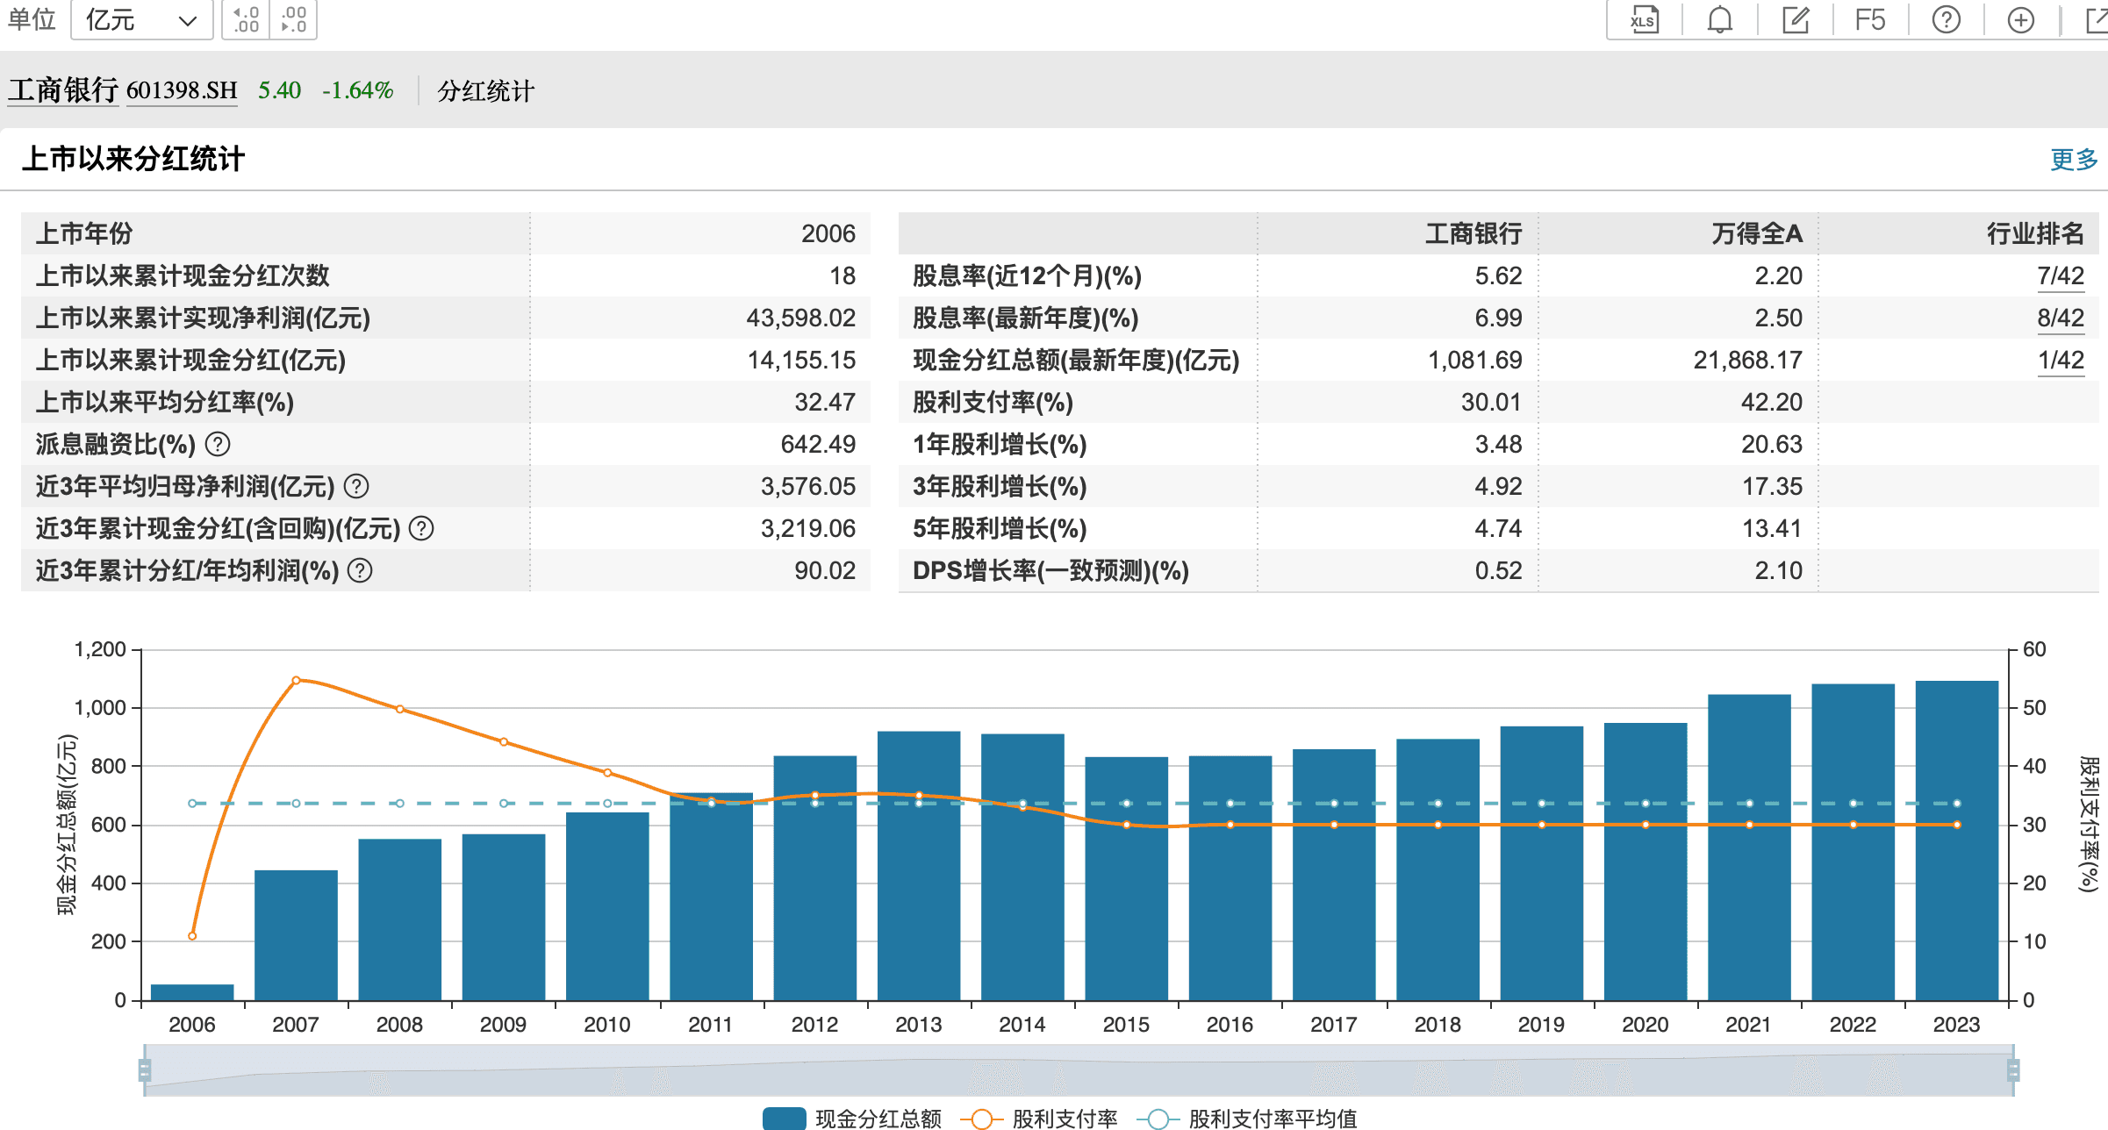Viewport: 2108px width, 1130px height.
Task: Open industry ranking 1/42 link
Action: pos(2060,361)
